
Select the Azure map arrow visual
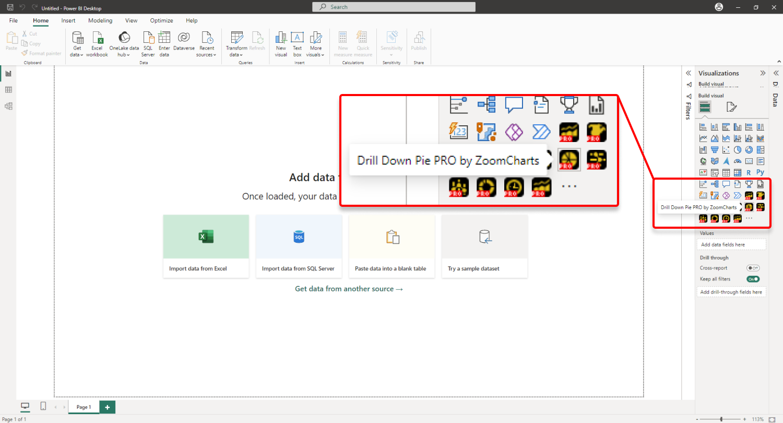(x=726, y=161)
